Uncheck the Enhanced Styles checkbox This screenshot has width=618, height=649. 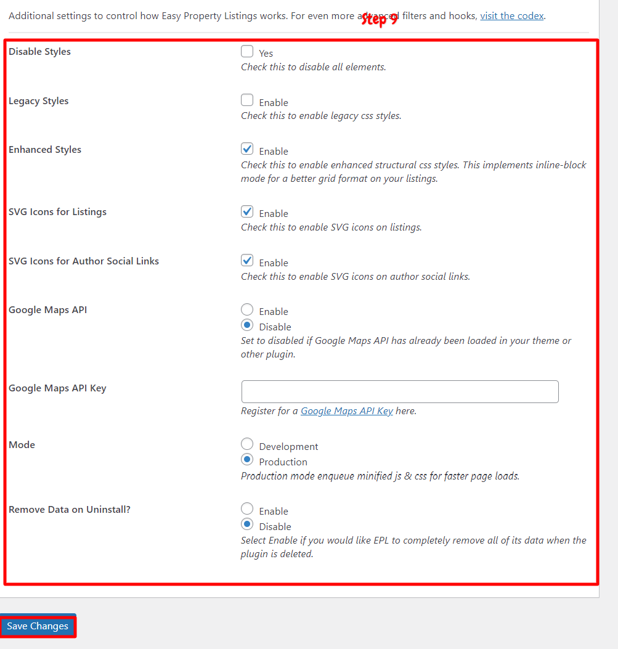[247, 149]
